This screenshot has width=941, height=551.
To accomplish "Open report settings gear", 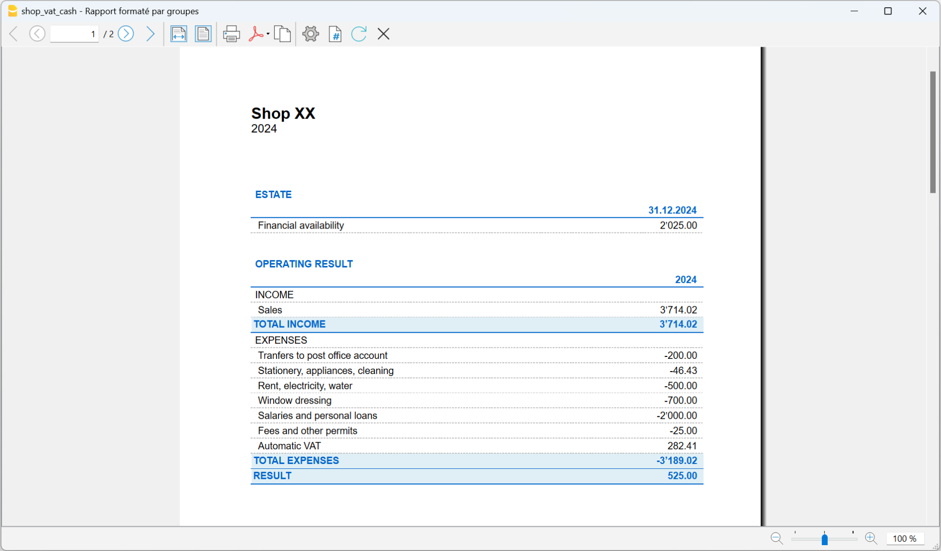I will click(311, 34).
